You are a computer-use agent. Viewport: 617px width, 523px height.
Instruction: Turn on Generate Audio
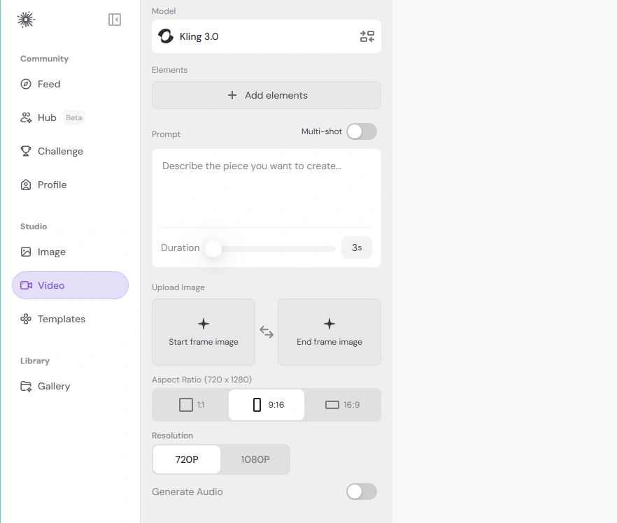point(361,492)
